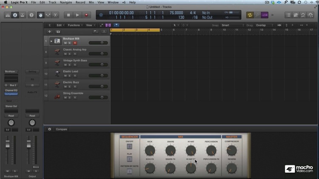Image resolution: width=319 pixels, height=179 pixels.
Task: Click the Bus 2 send slot
Action: tap(13, 85)
